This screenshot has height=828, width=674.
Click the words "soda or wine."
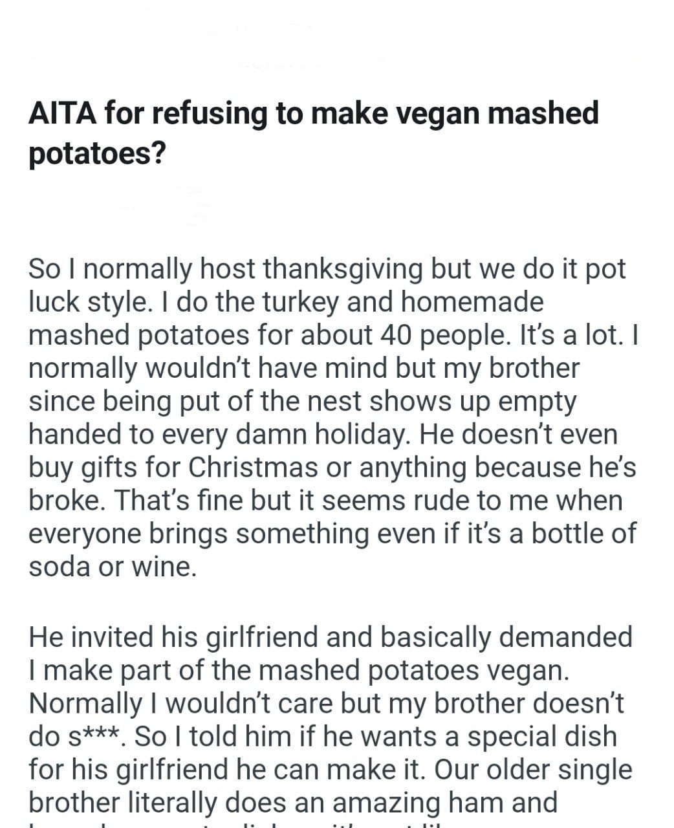[x=112, y=567]
